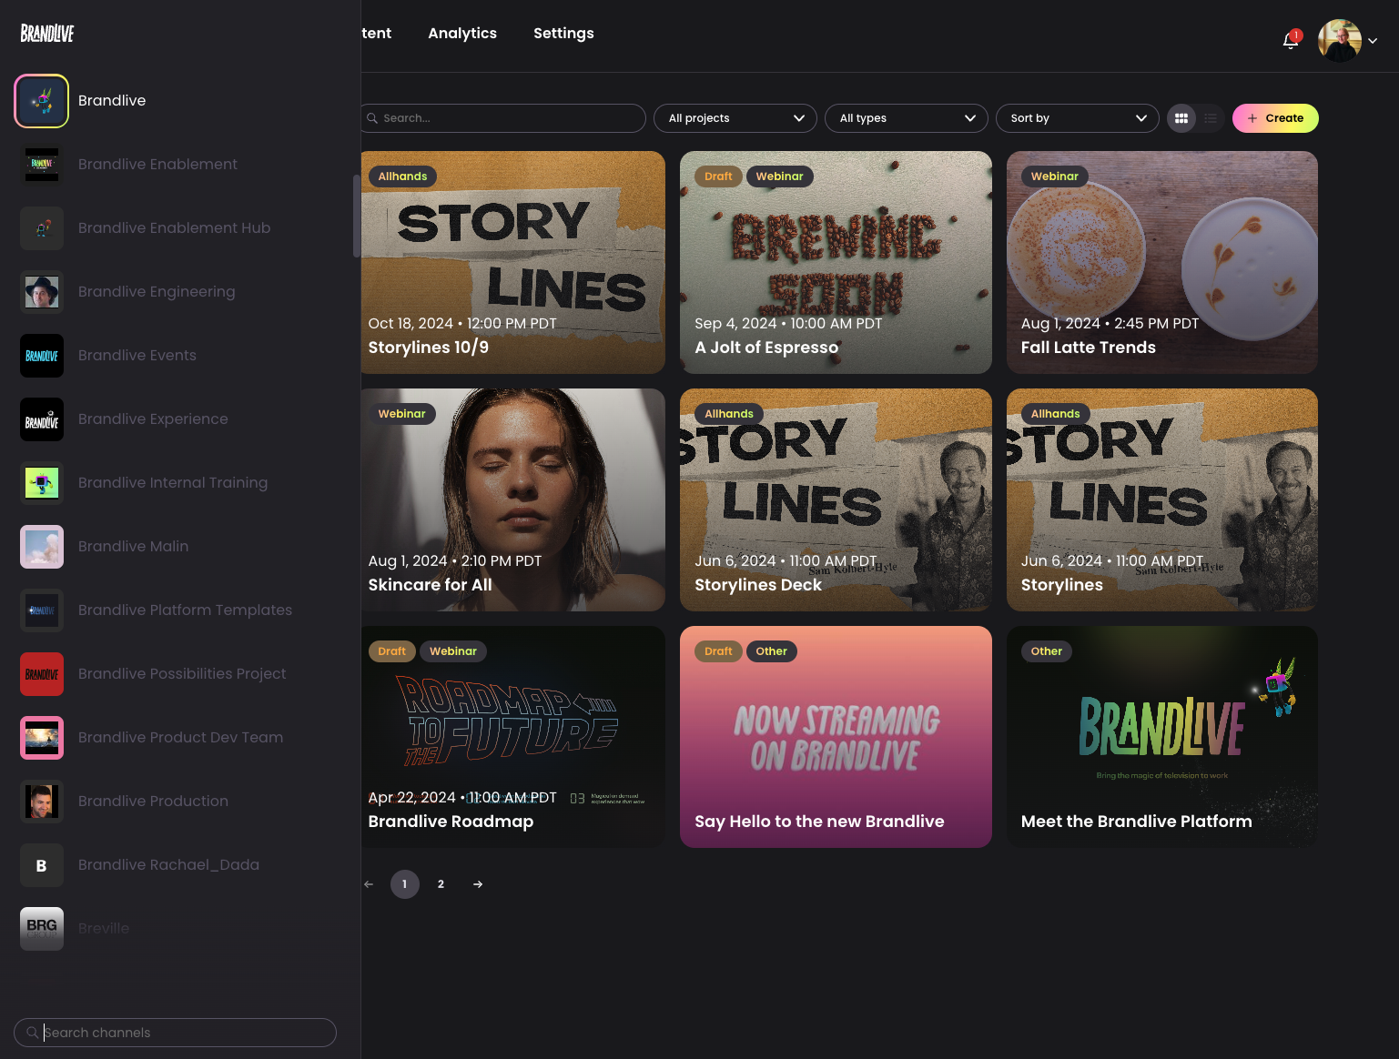The image size is (1399, 1059).
Task: Click the user profile avatar
Action: [1340, 40]
